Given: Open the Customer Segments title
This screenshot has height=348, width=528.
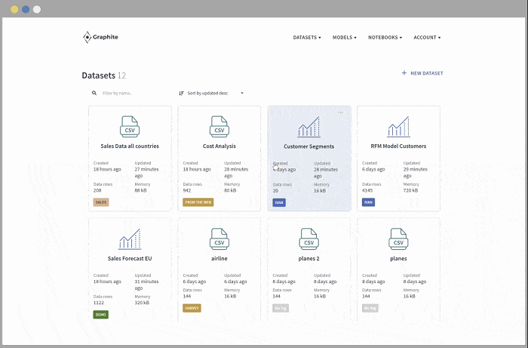Looking at the screenshot, I should pos(309,146).
